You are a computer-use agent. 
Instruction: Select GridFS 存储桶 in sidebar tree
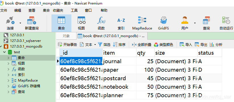pos(29,86)
